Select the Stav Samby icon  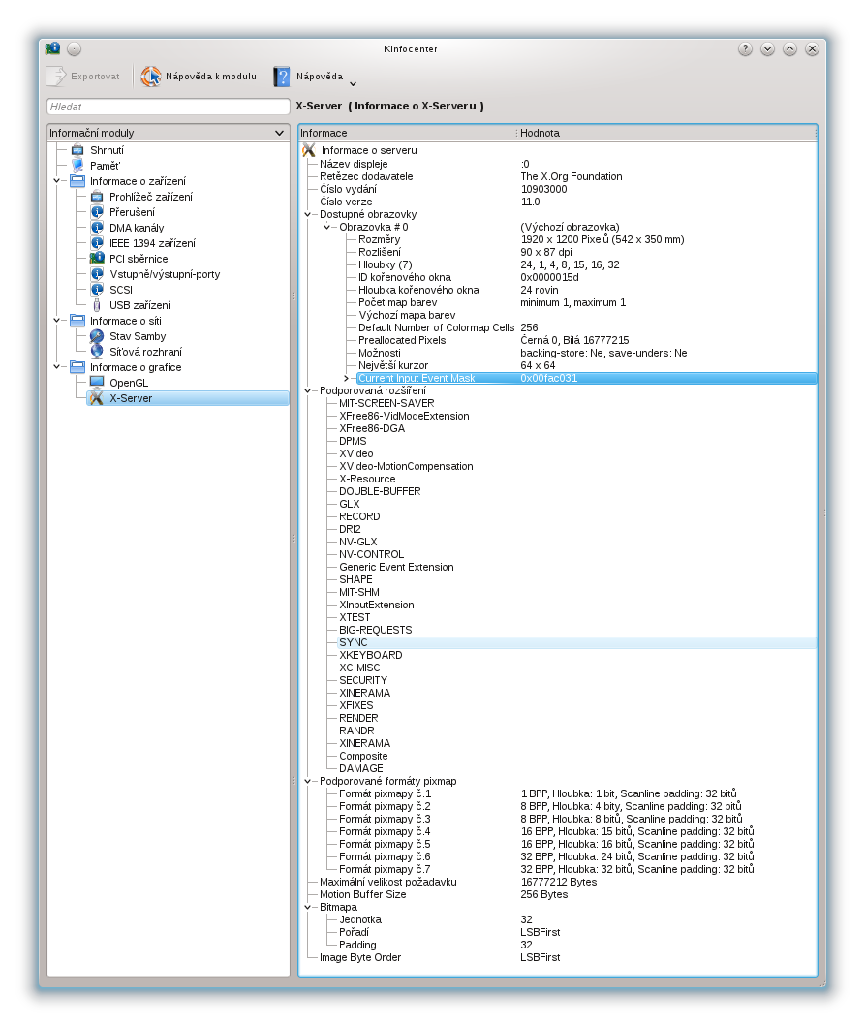click(97, 336)
